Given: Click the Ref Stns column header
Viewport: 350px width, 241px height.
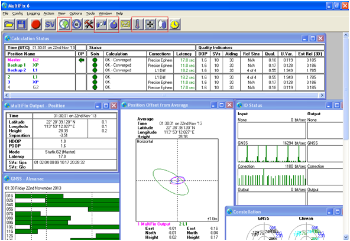Looking at the screenshot, I should (251, 54).
